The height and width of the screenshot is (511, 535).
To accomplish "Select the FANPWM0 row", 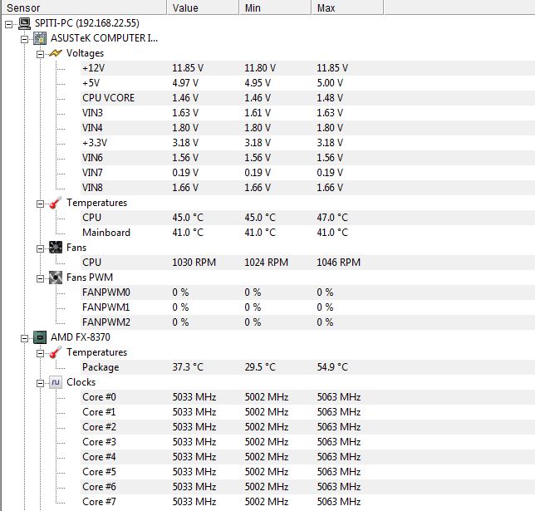I will (x=307, y=292).
